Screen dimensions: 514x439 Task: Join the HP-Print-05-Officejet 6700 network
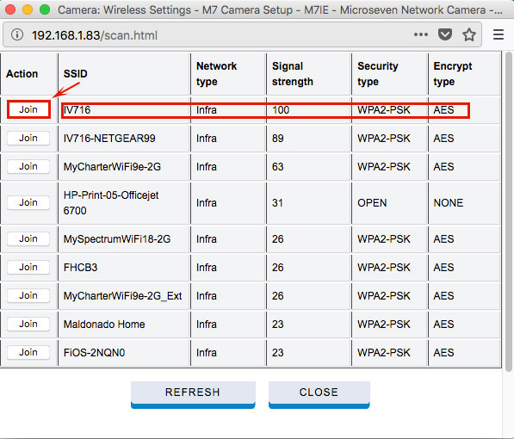point(28,202)
